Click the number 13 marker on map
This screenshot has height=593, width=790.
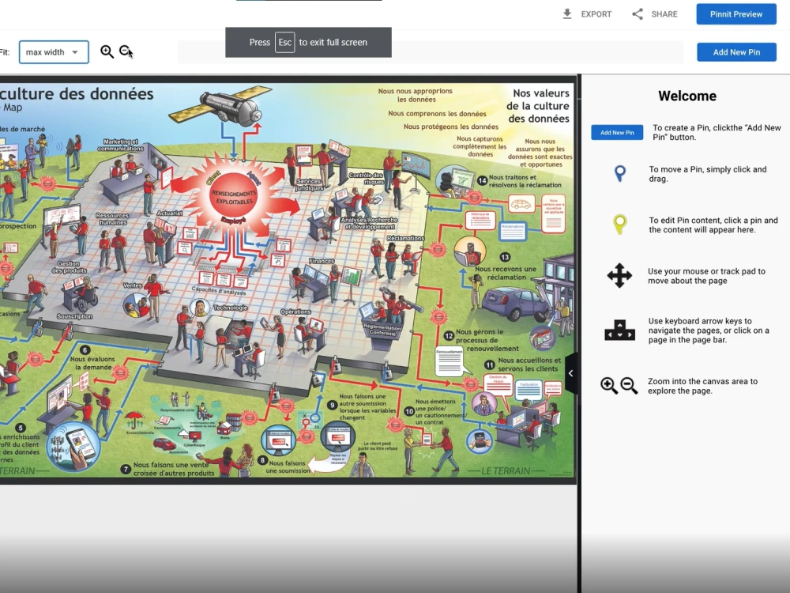pos(505,257)
